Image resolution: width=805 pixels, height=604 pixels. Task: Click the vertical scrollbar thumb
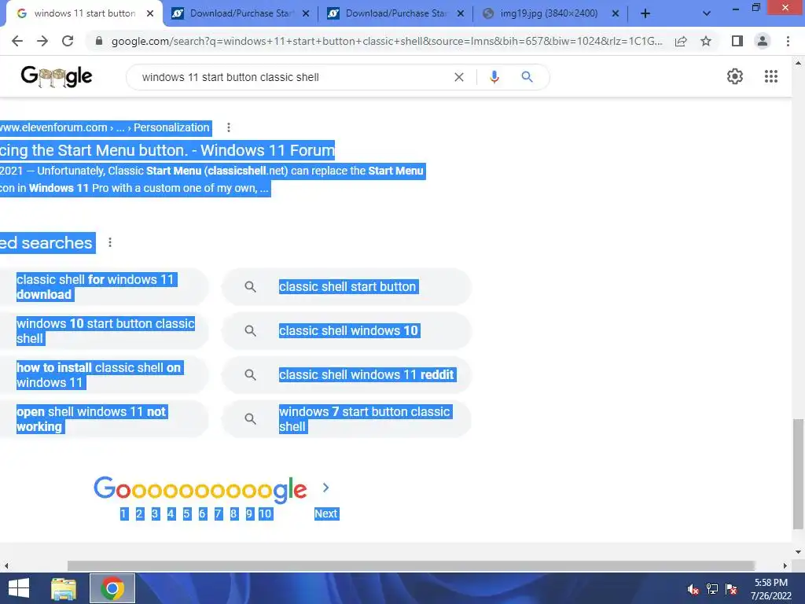[x=798, y=473]
